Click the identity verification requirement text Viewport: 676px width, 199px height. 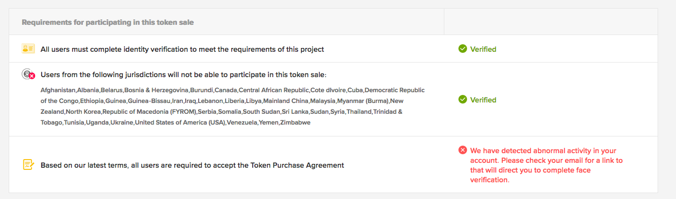(182, 49)
